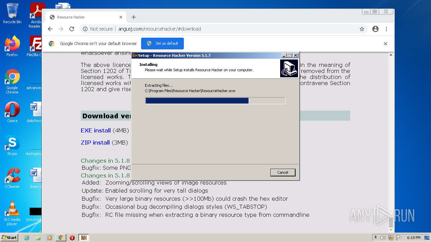Click the 'Changes in 5.1.8' heading above the Bugfix: Some PNG line
Screen dimensions: 431x242
pos(105,161)
